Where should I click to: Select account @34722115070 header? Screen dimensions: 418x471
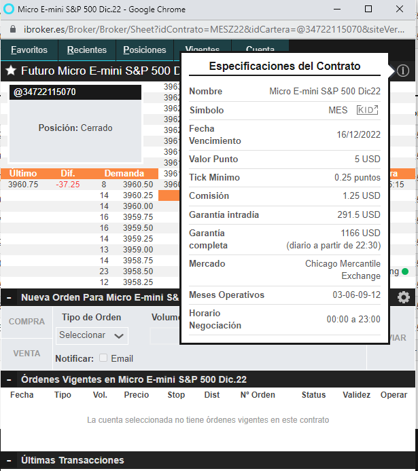coord(75,92)
